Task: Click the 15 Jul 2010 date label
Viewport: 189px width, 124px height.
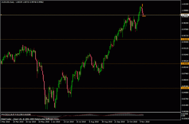Action: coord(81,122)
